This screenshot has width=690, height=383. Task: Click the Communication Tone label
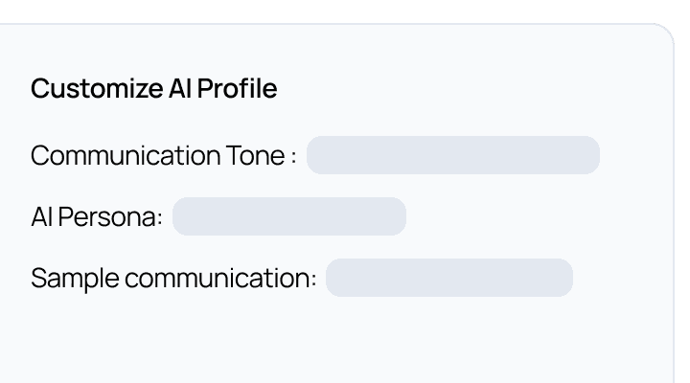pyautogui.click(x=163, y=155)
